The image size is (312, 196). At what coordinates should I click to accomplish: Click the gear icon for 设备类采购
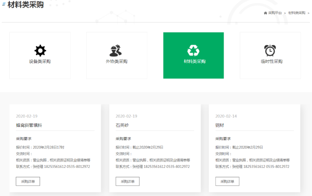point(40,51)
